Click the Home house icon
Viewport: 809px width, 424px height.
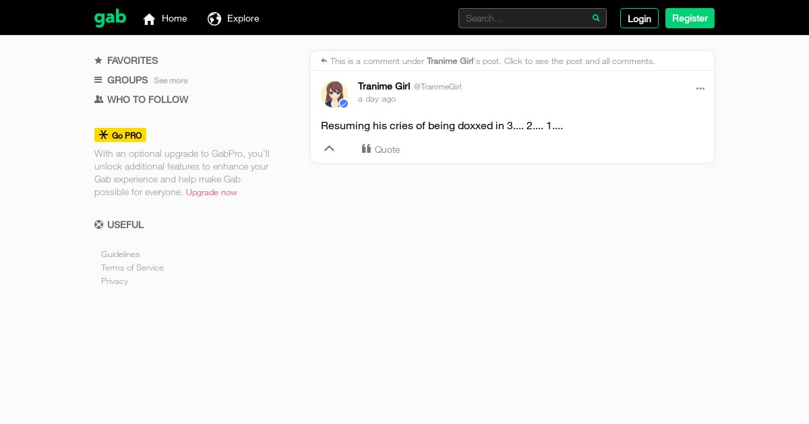(150, 19)
